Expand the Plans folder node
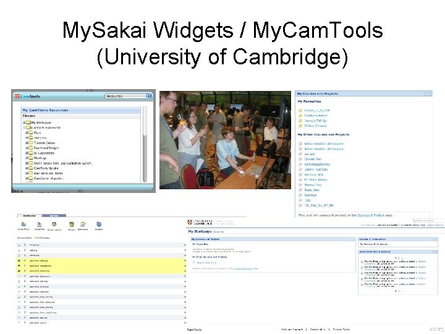Viewport: 445px width, 334px height. pos(27,132)
